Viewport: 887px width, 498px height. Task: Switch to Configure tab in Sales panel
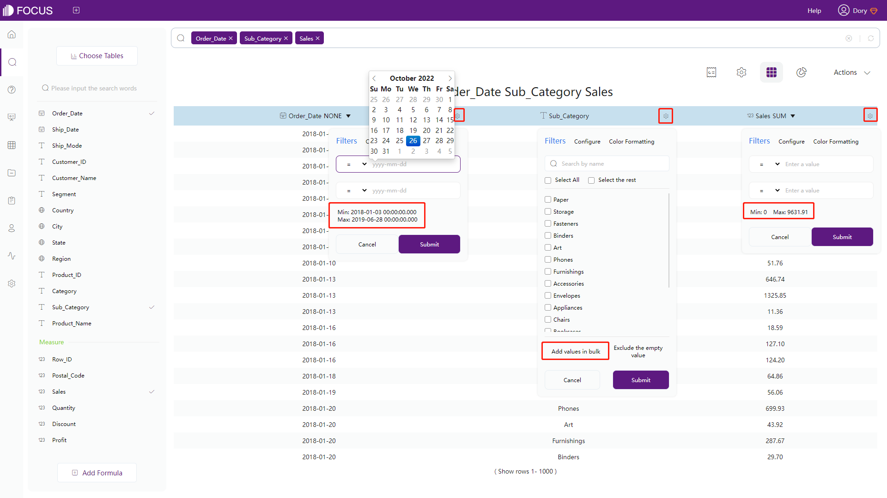pyautogui.click(x=791, y=142)
